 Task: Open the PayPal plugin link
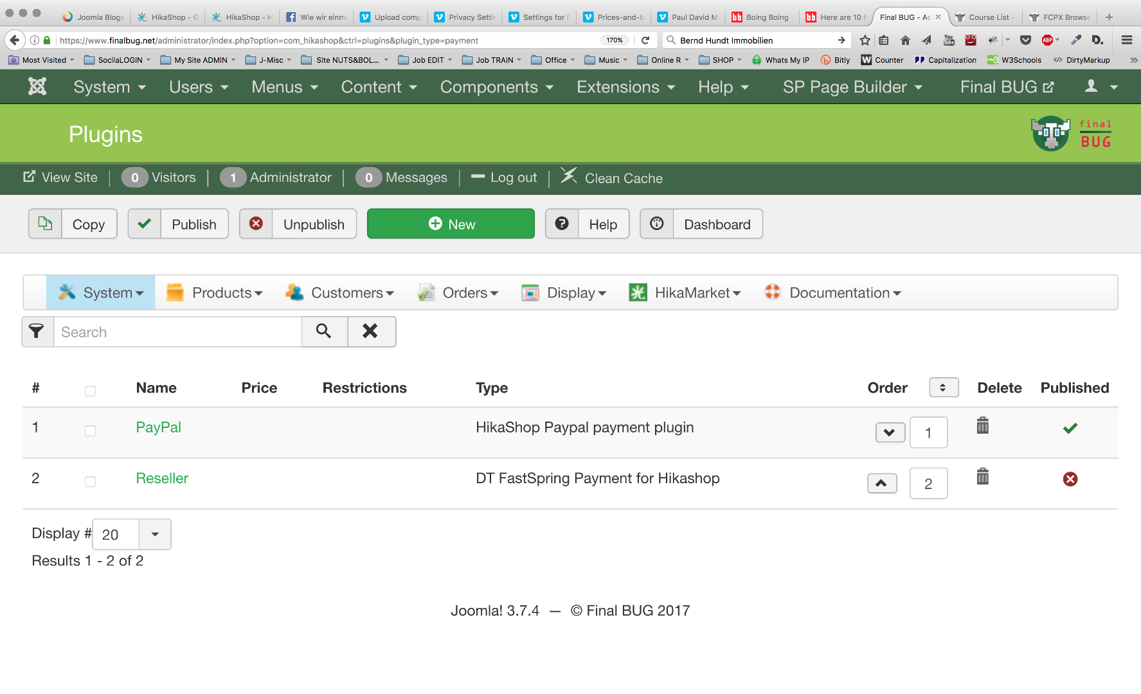click(x=158, y=427)
